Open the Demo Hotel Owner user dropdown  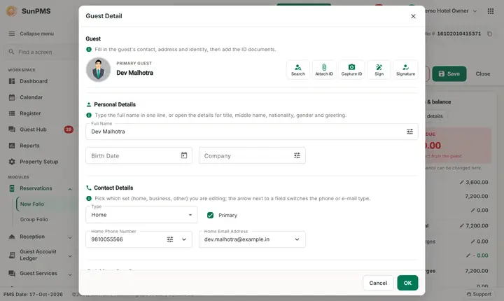tap(451, 11)
